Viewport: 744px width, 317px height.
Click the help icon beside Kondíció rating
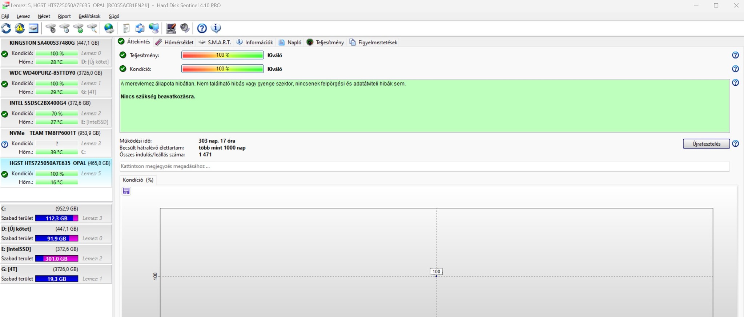tap(735, 69)
